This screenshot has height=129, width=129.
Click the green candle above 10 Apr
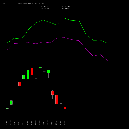pos(24,77)
